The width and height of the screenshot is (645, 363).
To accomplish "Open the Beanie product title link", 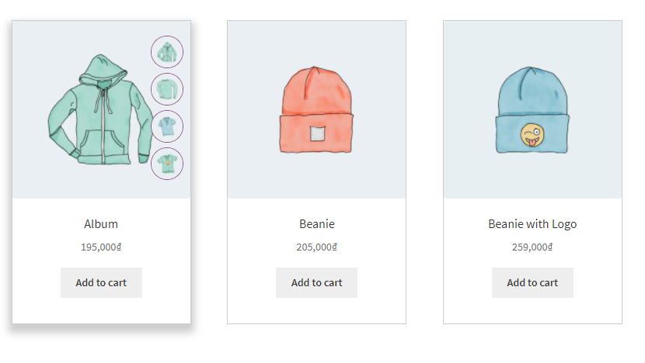I will pyautogui.click(x=317, y=224).
